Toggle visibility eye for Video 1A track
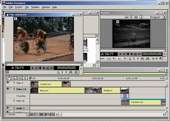Screen dimensions: 170x122 tap(8, 89)
